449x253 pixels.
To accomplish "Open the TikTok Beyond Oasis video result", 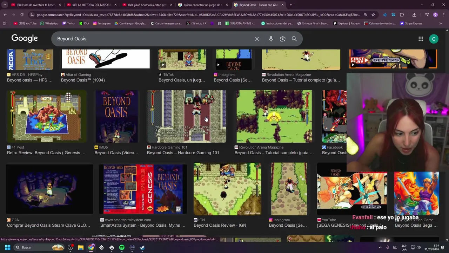I will click(x=182, y=59).
